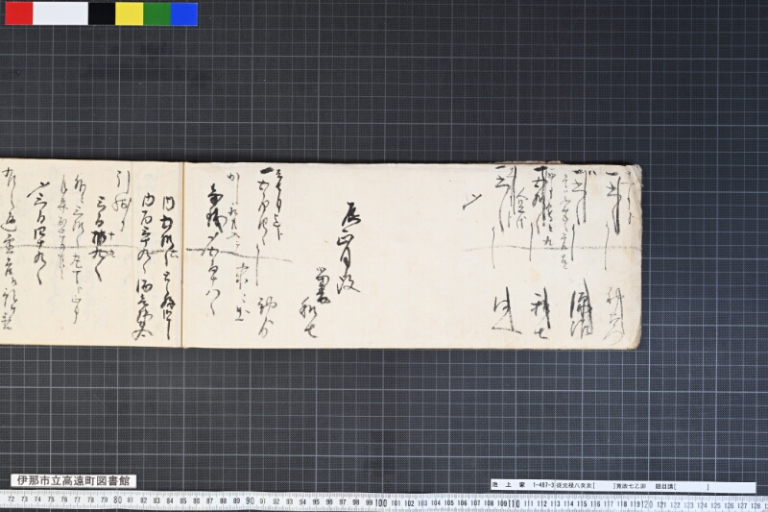Click the worn top-right corner of the booklet
The image size is (768, 512).
(635, 172)
